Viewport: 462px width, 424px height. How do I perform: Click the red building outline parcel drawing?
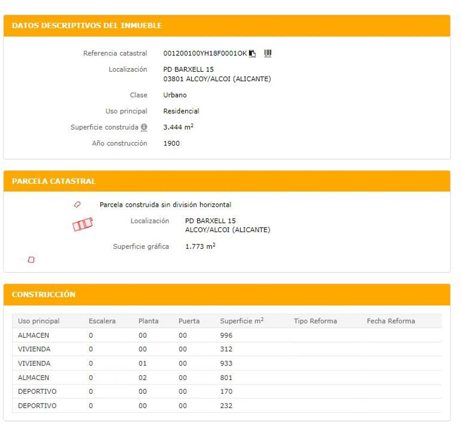82,224
